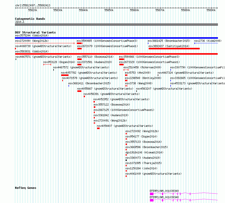Open the esv3738 (Wang2008) variant label
This screenshot has height=203, width=225.
click(139, 83)
